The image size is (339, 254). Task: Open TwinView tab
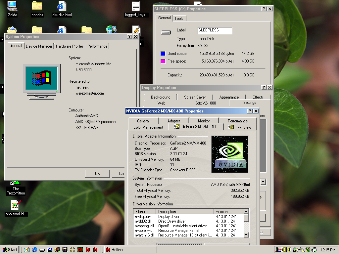point(240,127)
